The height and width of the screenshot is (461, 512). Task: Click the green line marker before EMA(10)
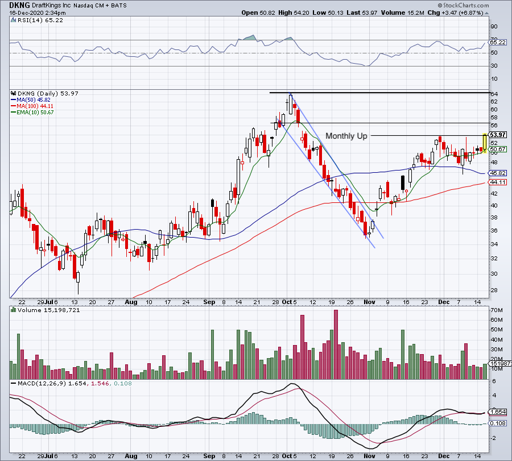[14, 112]
